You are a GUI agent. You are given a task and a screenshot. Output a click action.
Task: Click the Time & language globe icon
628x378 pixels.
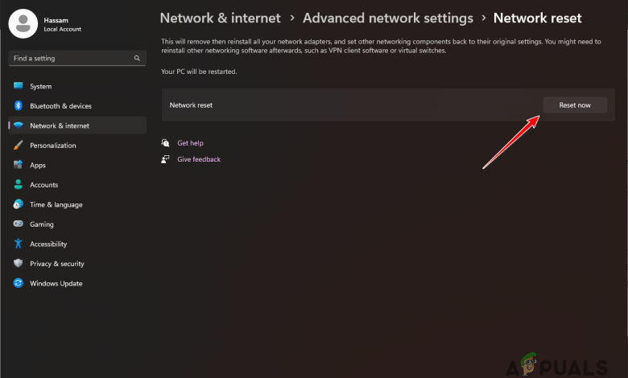18,204
